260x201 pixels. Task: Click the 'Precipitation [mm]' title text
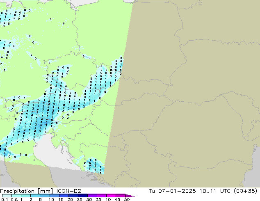(27, 191)
